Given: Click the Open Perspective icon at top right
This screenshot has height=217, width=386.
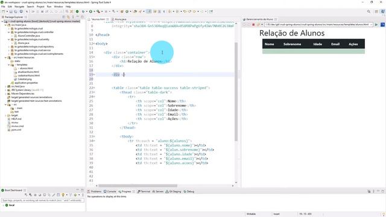Looking at the screenshot, I should click(376, 11).
